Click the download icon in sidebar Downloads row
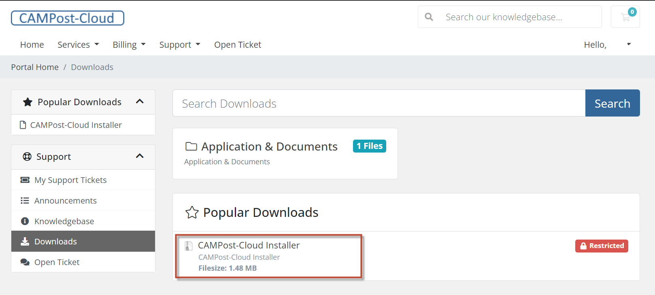This screenshot has width=655, height=295. (25, 242)
